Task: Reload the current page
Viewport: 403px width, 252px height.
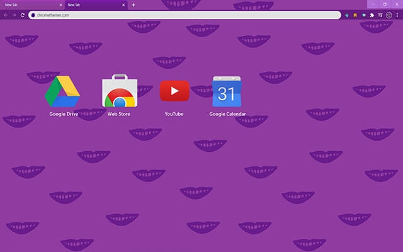Action: 23,15
